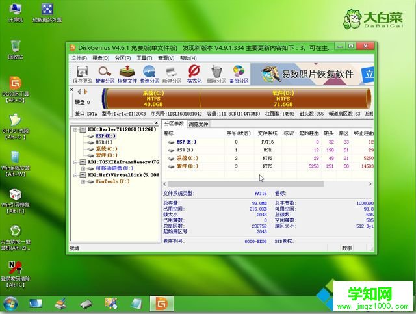The image size is (416, 314).
Task: Switch to the 浏览文件 tab
Action: pyautogui.click(x=198, y=124)
